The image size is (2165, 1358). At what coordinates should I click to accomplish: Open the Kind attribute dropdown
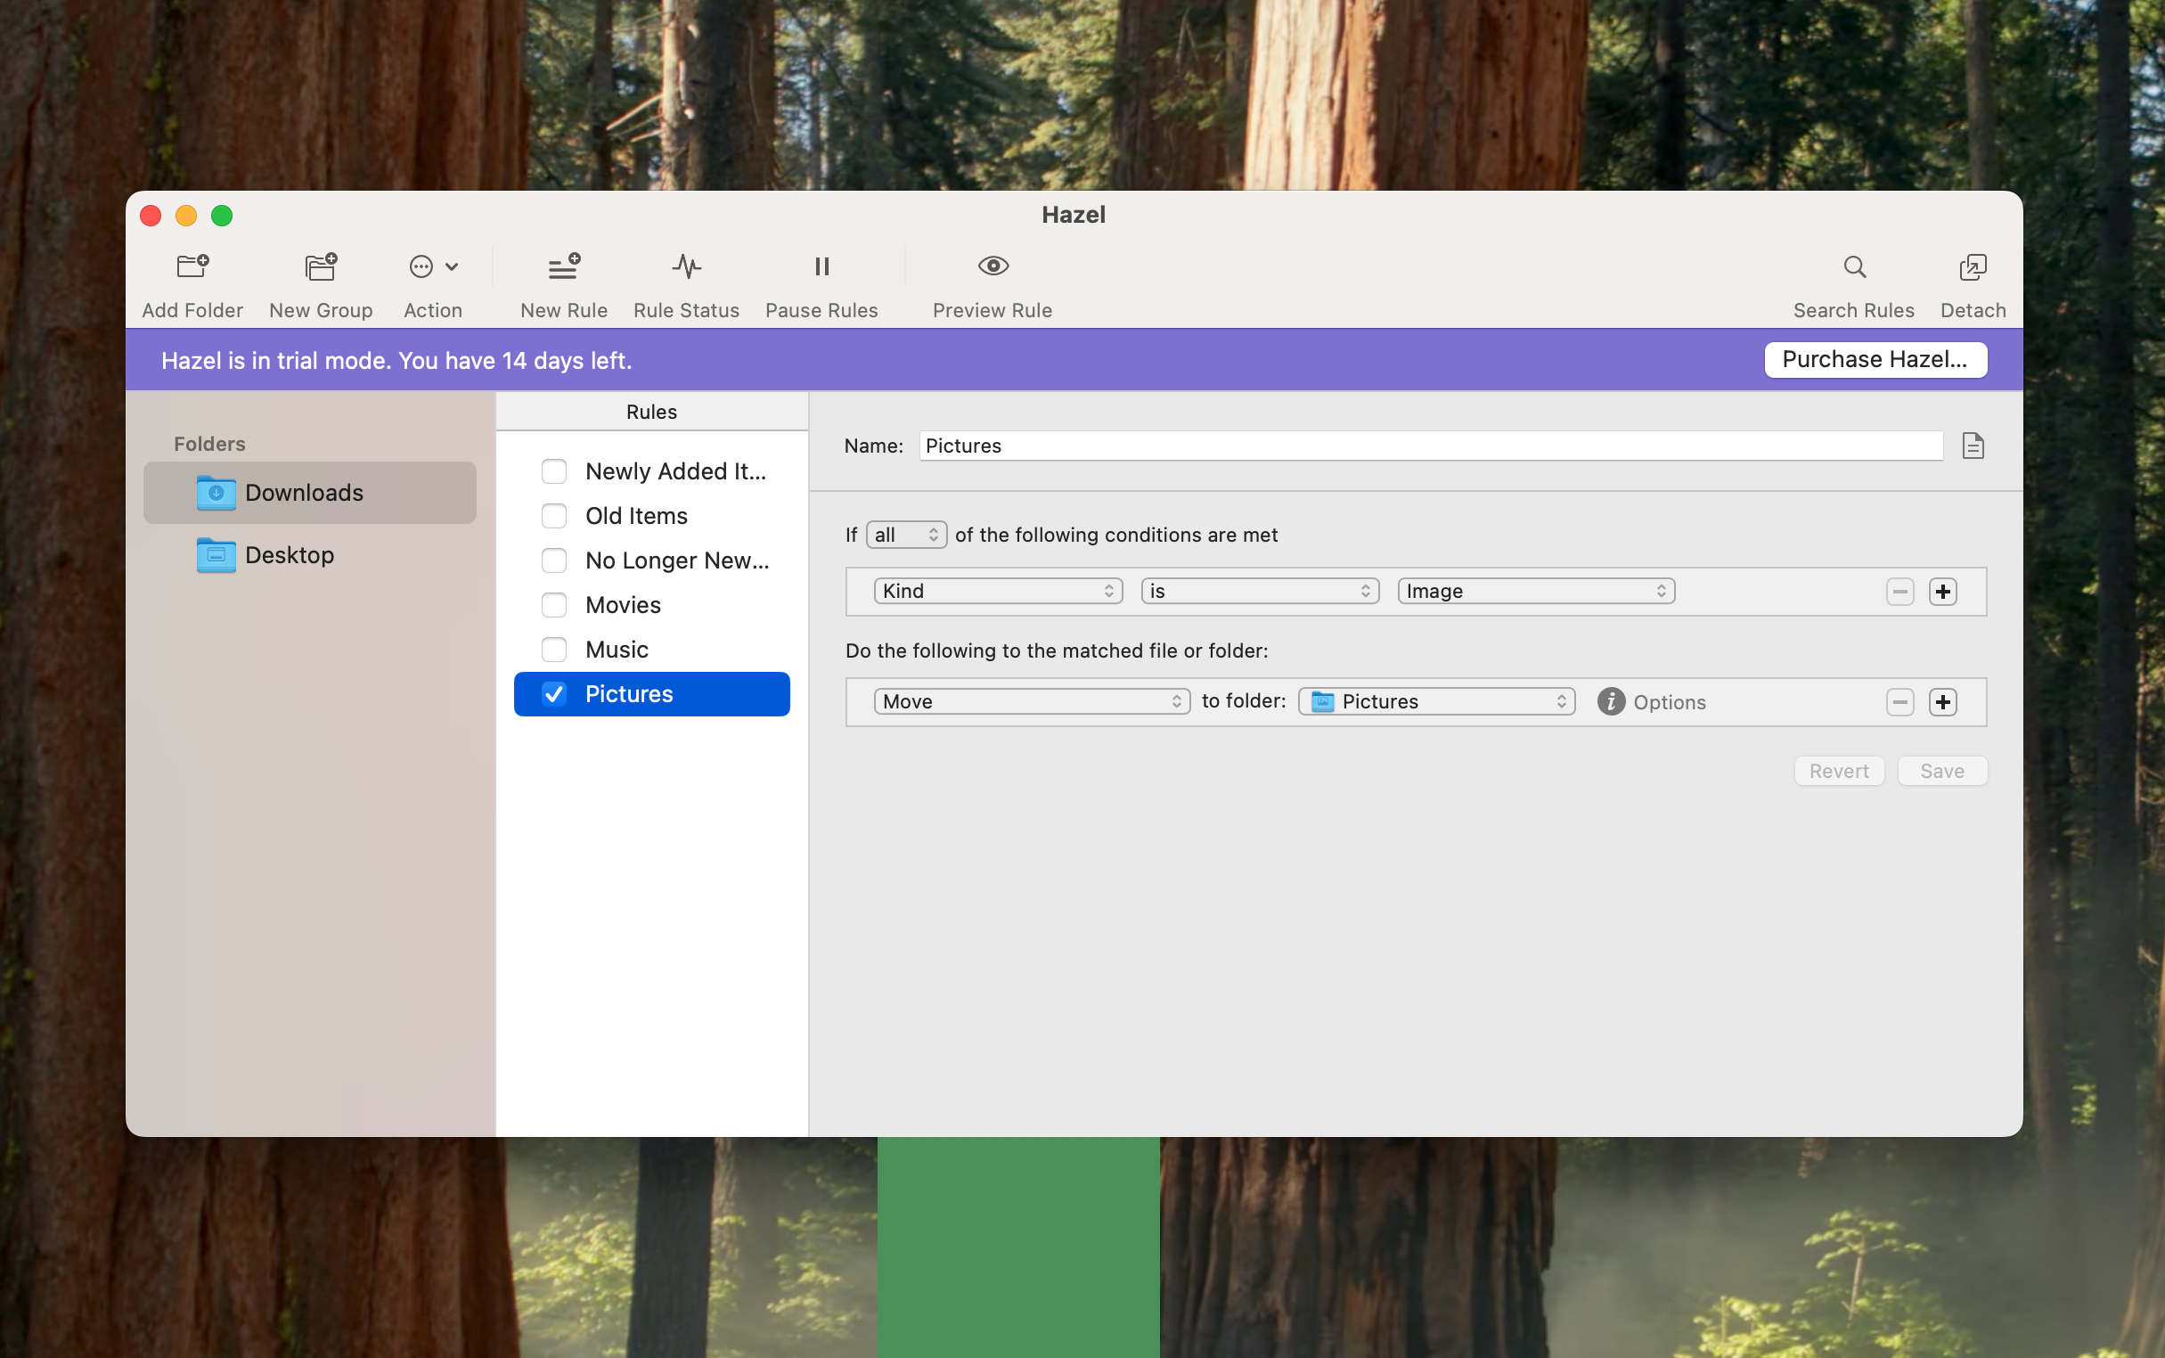[x=998, y=591]
